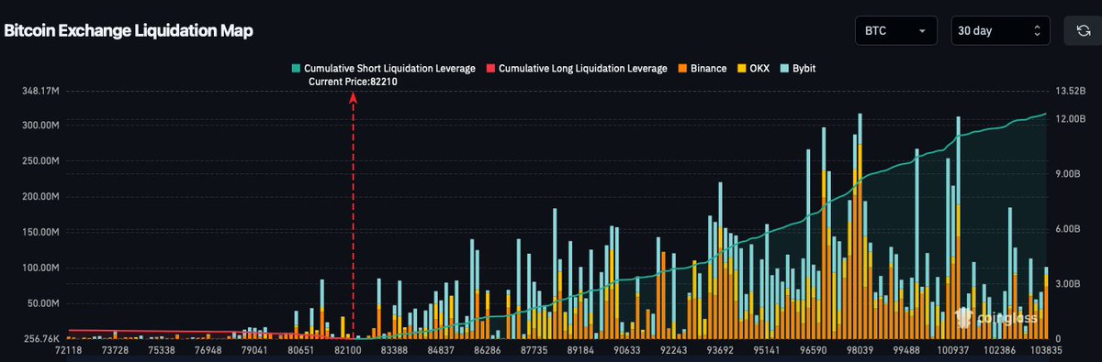
Task: Click the 250.00M left axis label
Action: (39, 160)
